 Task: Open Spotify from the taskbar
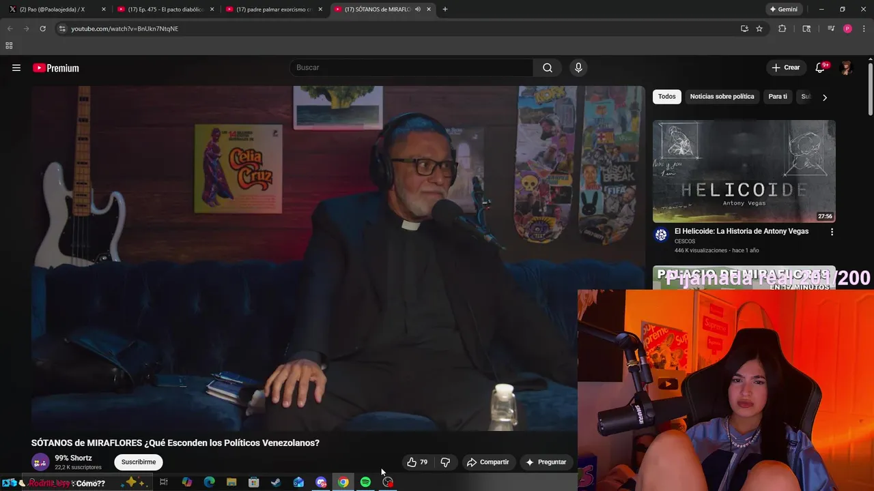coord(365,482)
